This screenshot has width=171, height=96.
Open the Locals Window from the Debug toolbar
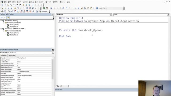click(27, 8)
